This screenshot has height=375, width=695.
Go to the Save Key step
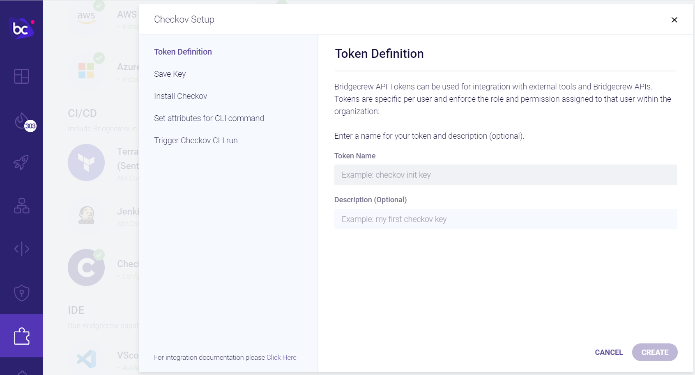170,74
